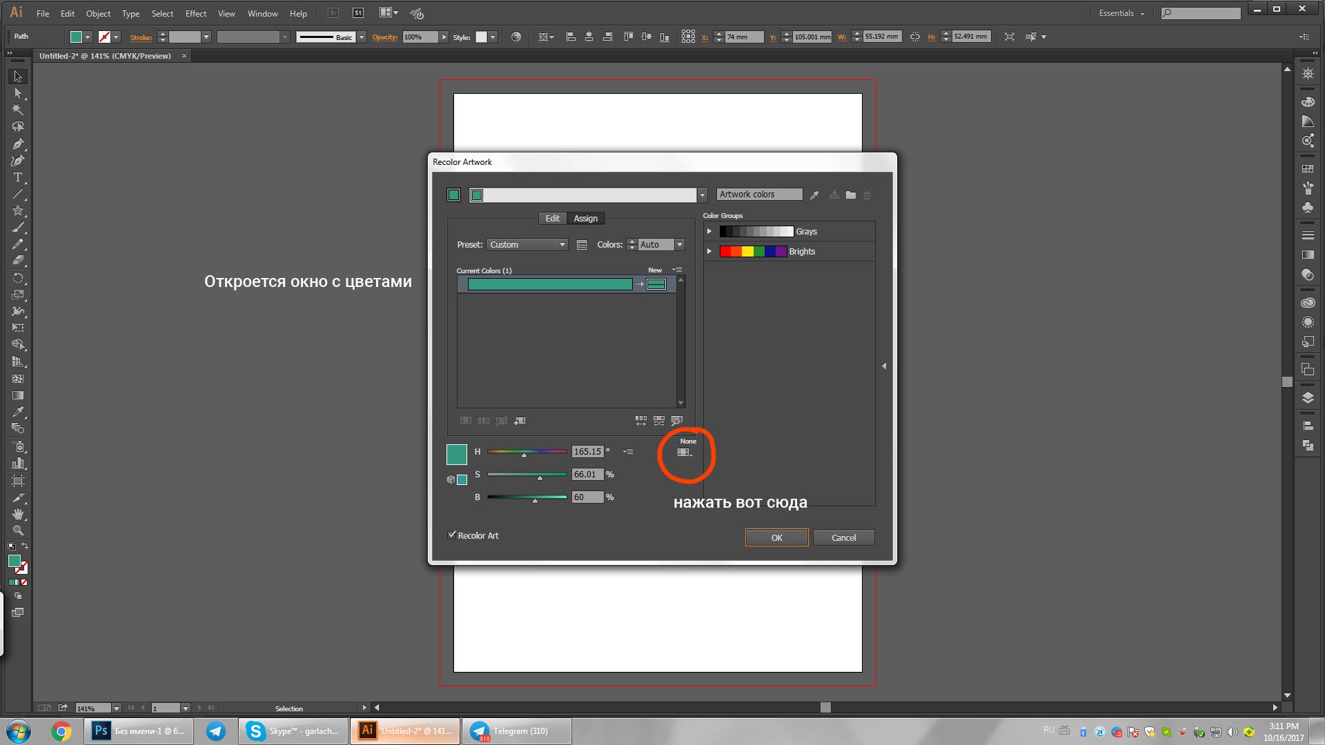Screen dimensions: 1325x745
Task: Switch to the Assign tab
Action: tap(586, 219)
